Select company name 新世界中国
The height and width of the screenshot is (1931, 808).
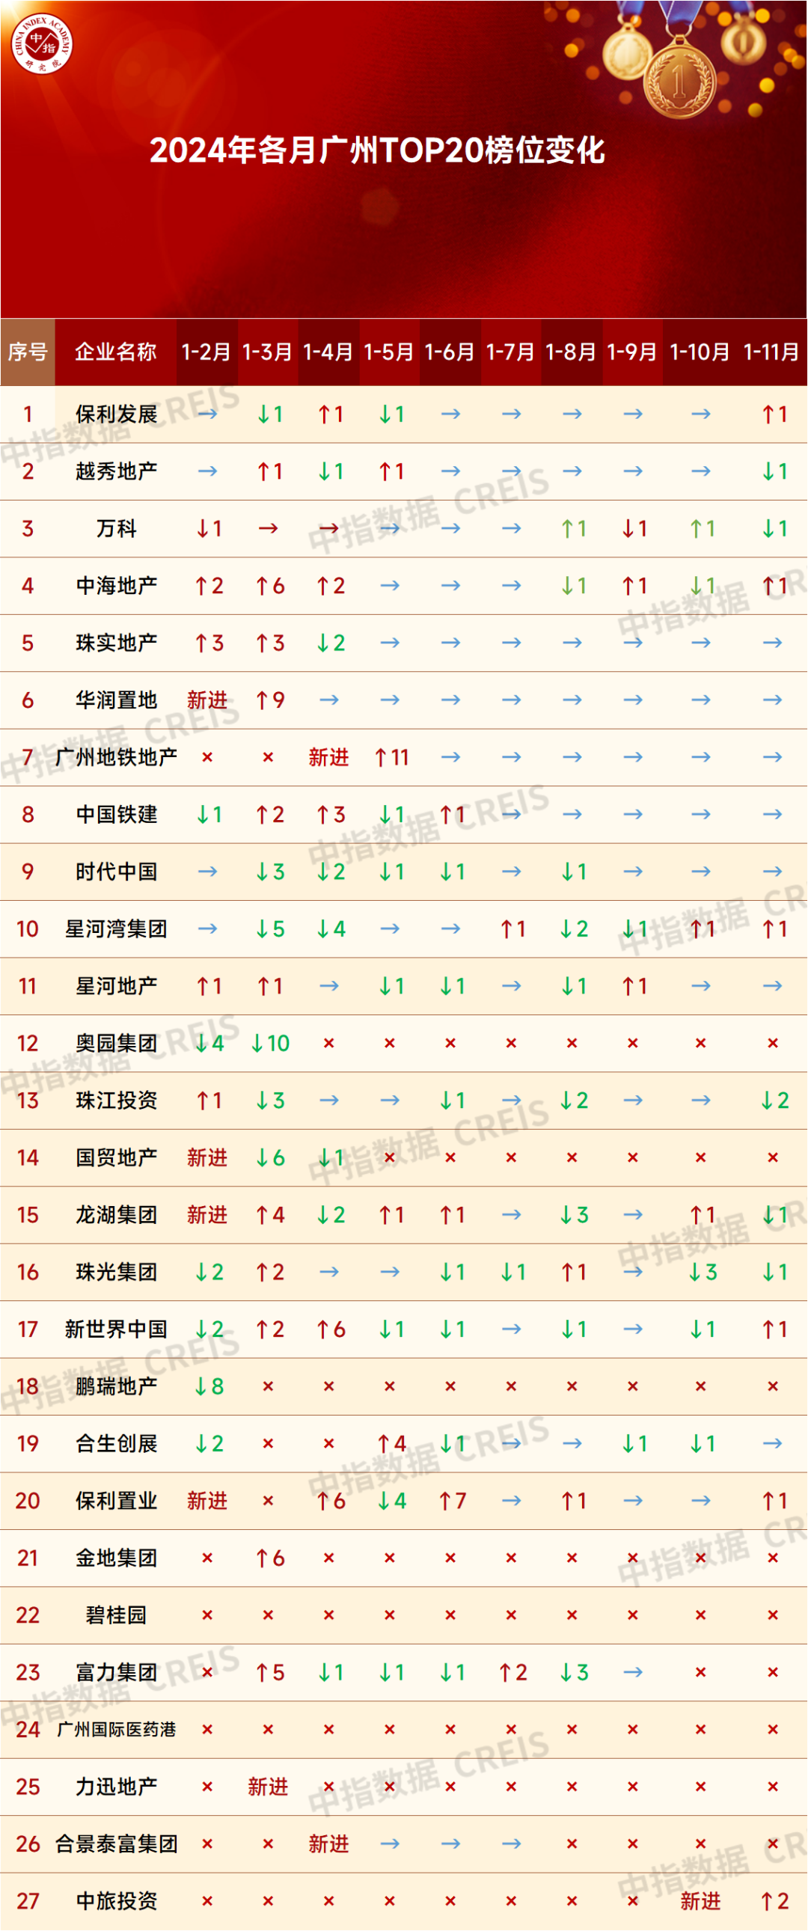point(116,1329)
